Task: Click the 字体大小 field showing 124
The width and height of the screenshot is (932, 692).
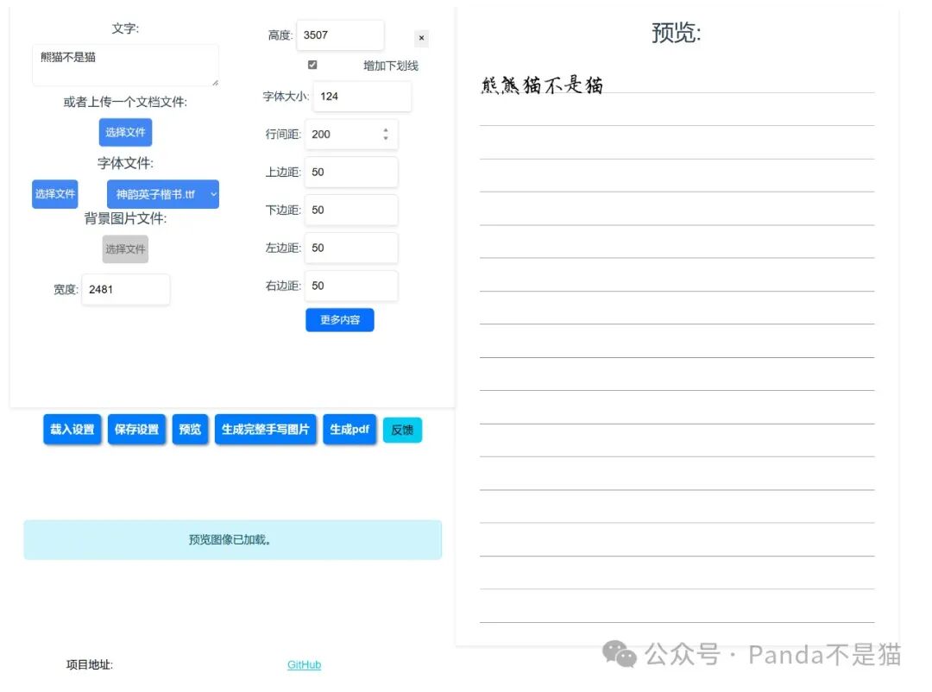Action: 362,97
